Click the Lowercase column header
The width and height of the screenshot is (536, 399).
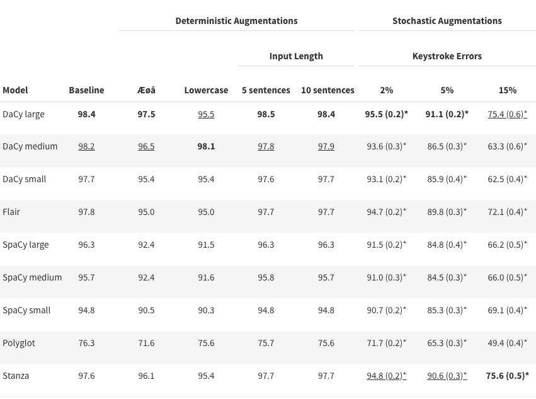(206, 90)
